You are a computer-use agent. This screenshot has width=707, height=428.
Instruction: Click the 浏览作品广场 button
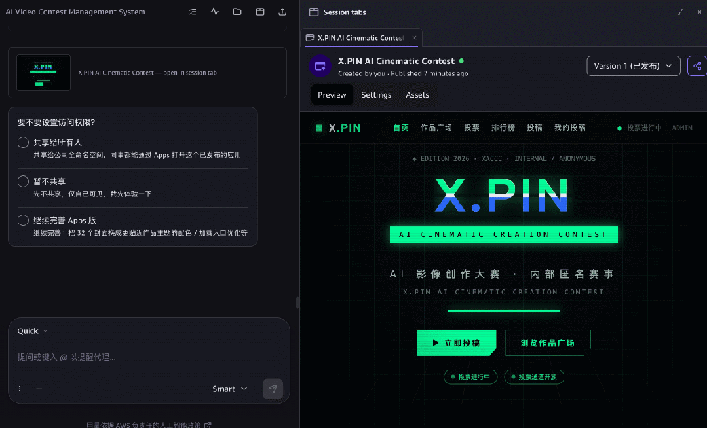click(548, 343)
